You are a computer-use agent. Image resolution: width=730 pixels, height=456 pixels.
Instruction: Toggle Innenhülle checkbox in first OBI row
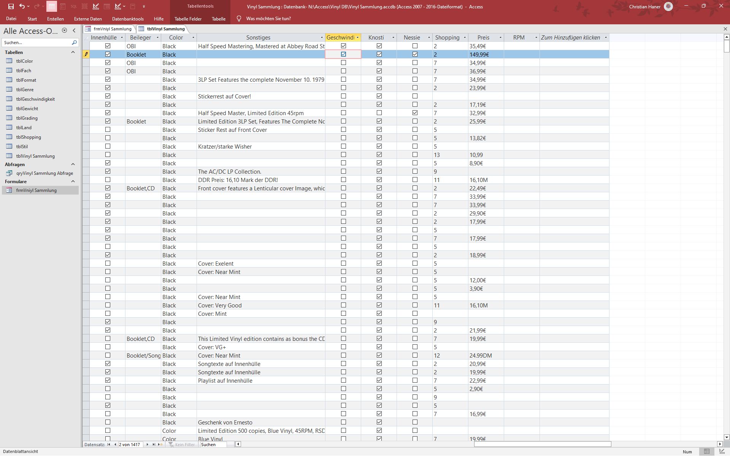coord(108,46)
